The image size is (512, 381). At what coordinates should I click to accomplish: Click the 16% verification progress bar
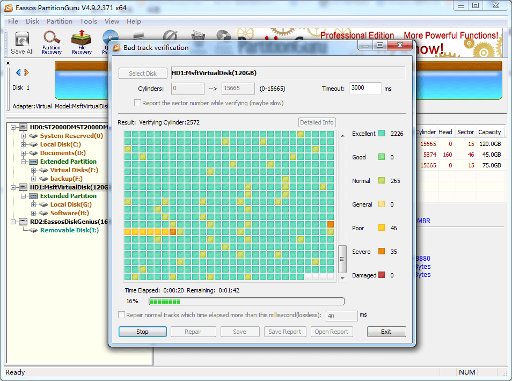pyautogui.click(x=246, y=302)
